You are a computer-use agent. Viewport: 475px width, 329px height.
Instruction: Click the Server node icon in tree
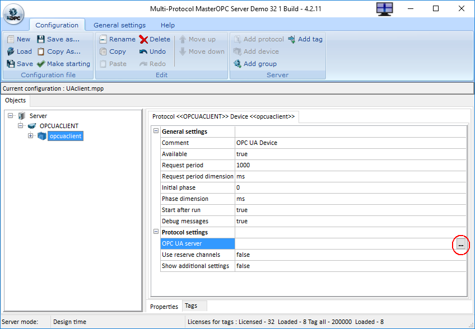[22, 116]
